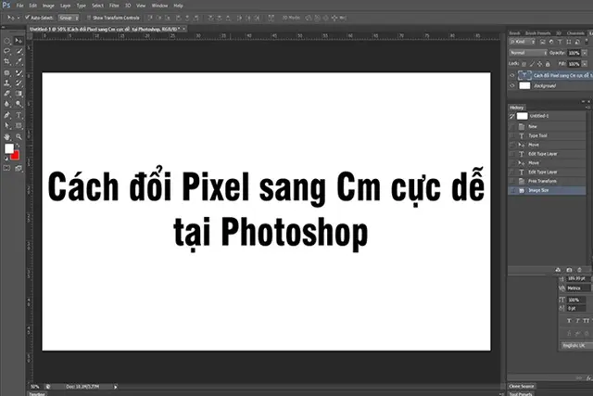This screenshot has width=593, height=396.
Task: Hide the text layer via eye icon
Action: 512,75
